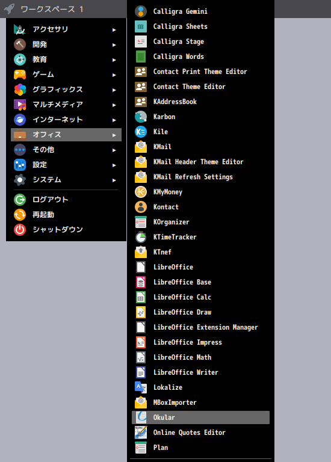Screen dimensions: 331x462
Task: Click the KOrganizer calendar icon
Action: coord(141,222)
